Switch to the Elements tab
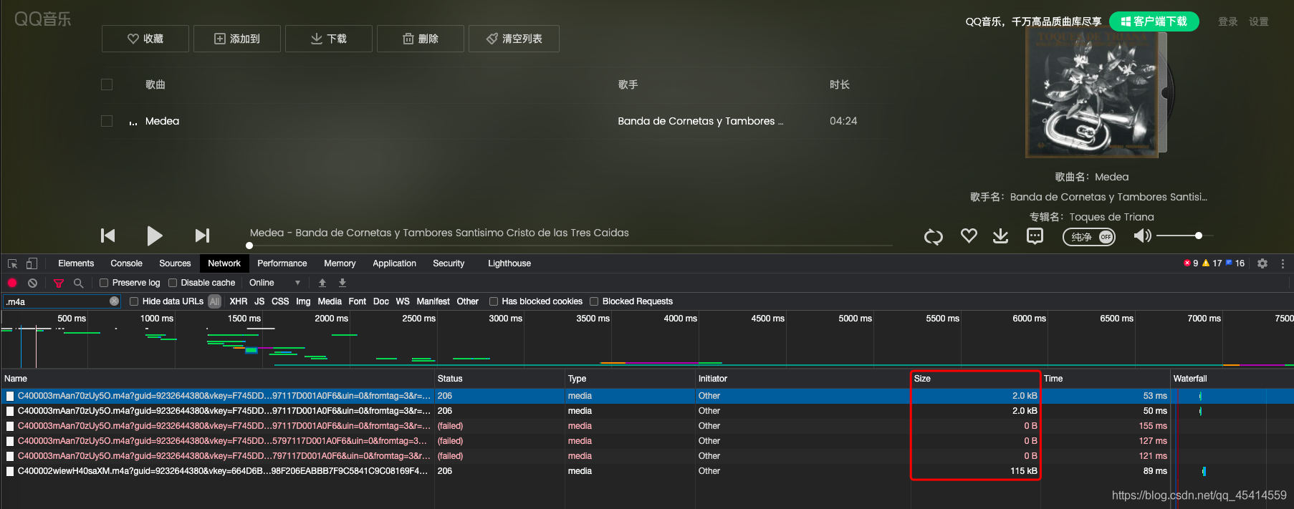The image size is (1294, 509). tap(76, 263)
